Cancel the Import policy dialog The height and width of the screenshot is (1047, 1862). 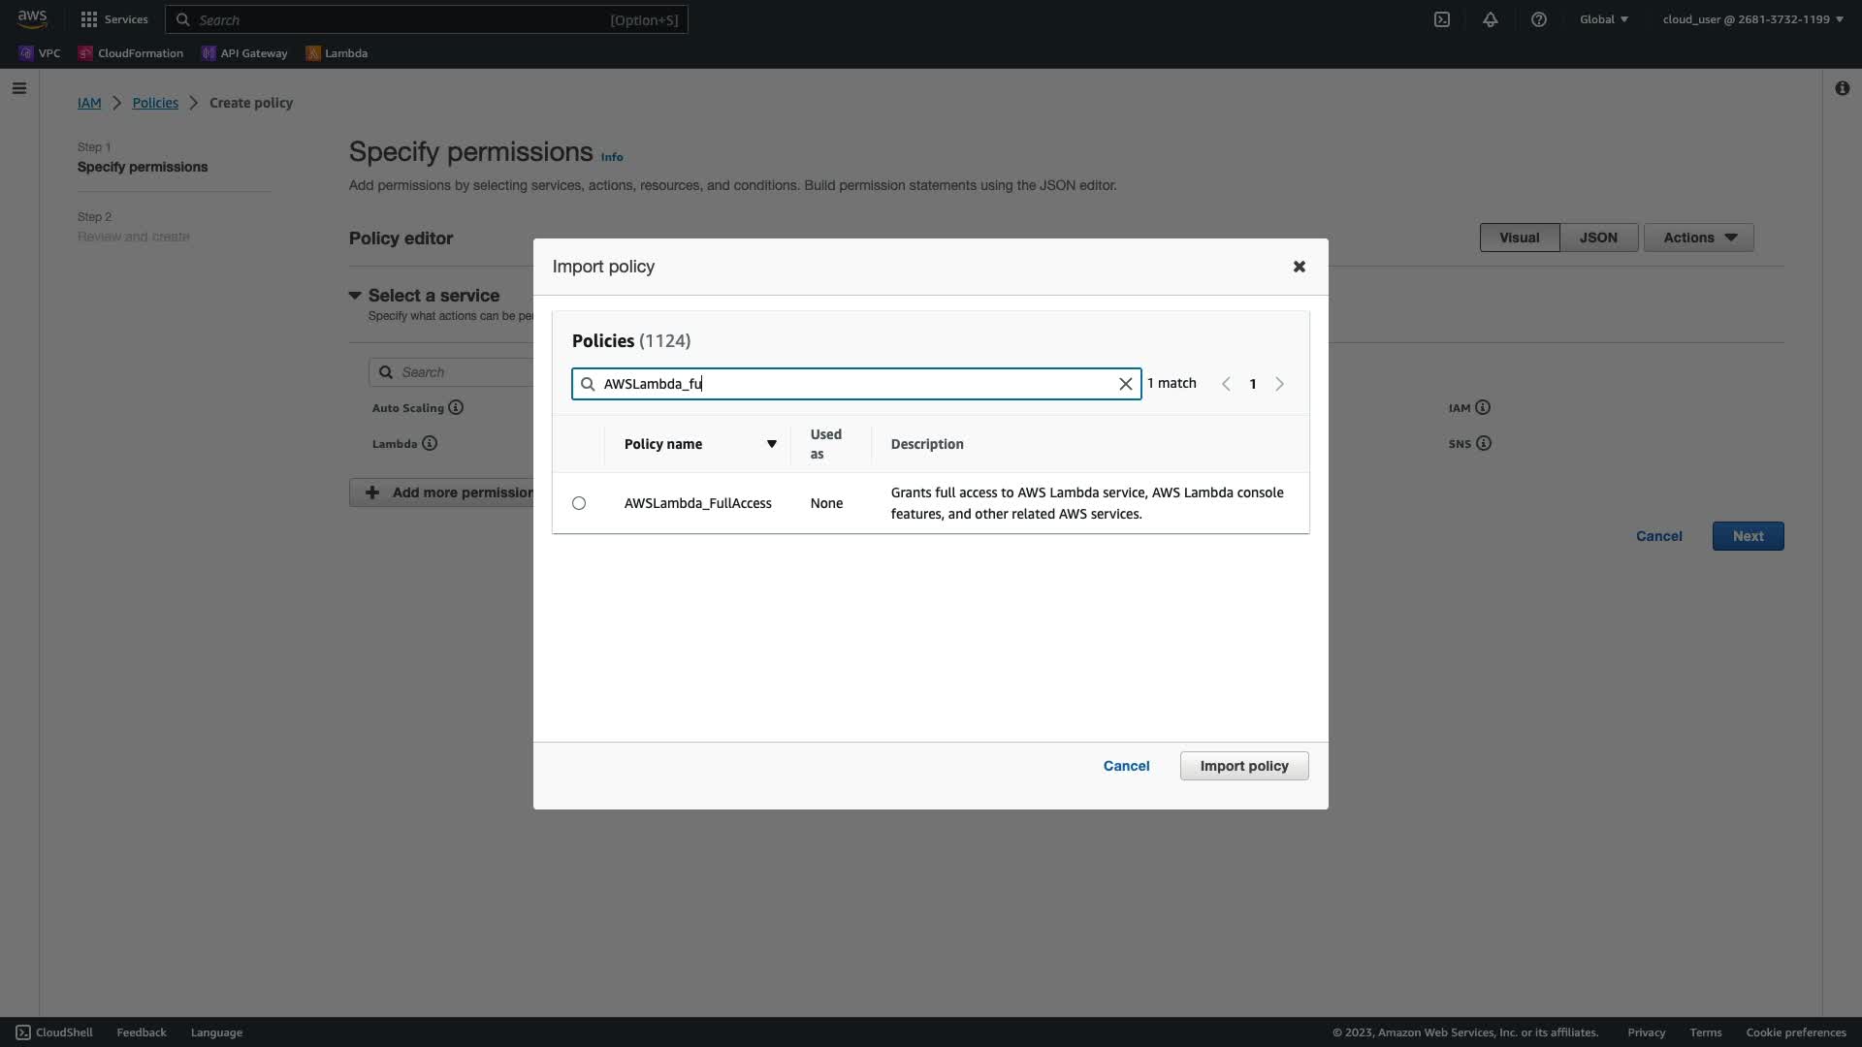(1126, 766)
